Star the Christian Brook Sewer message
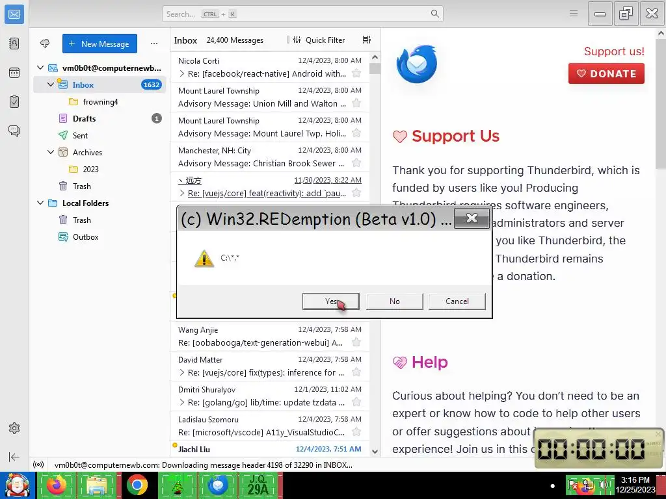 356,163
